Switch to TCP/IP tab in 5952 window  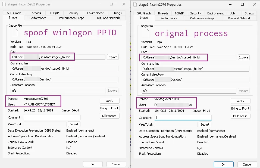pos(54,13)
